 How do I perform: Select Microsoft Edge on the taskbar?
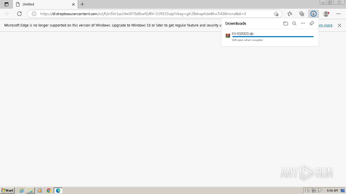58,190
